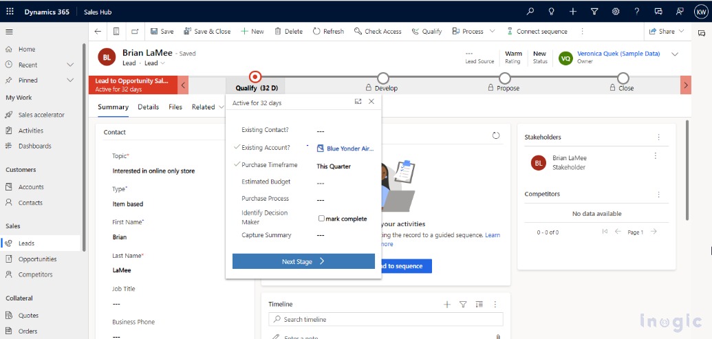This screenshot has width=712, height=339.
Task: Click the Search timeline field
Action: (385, 320)
